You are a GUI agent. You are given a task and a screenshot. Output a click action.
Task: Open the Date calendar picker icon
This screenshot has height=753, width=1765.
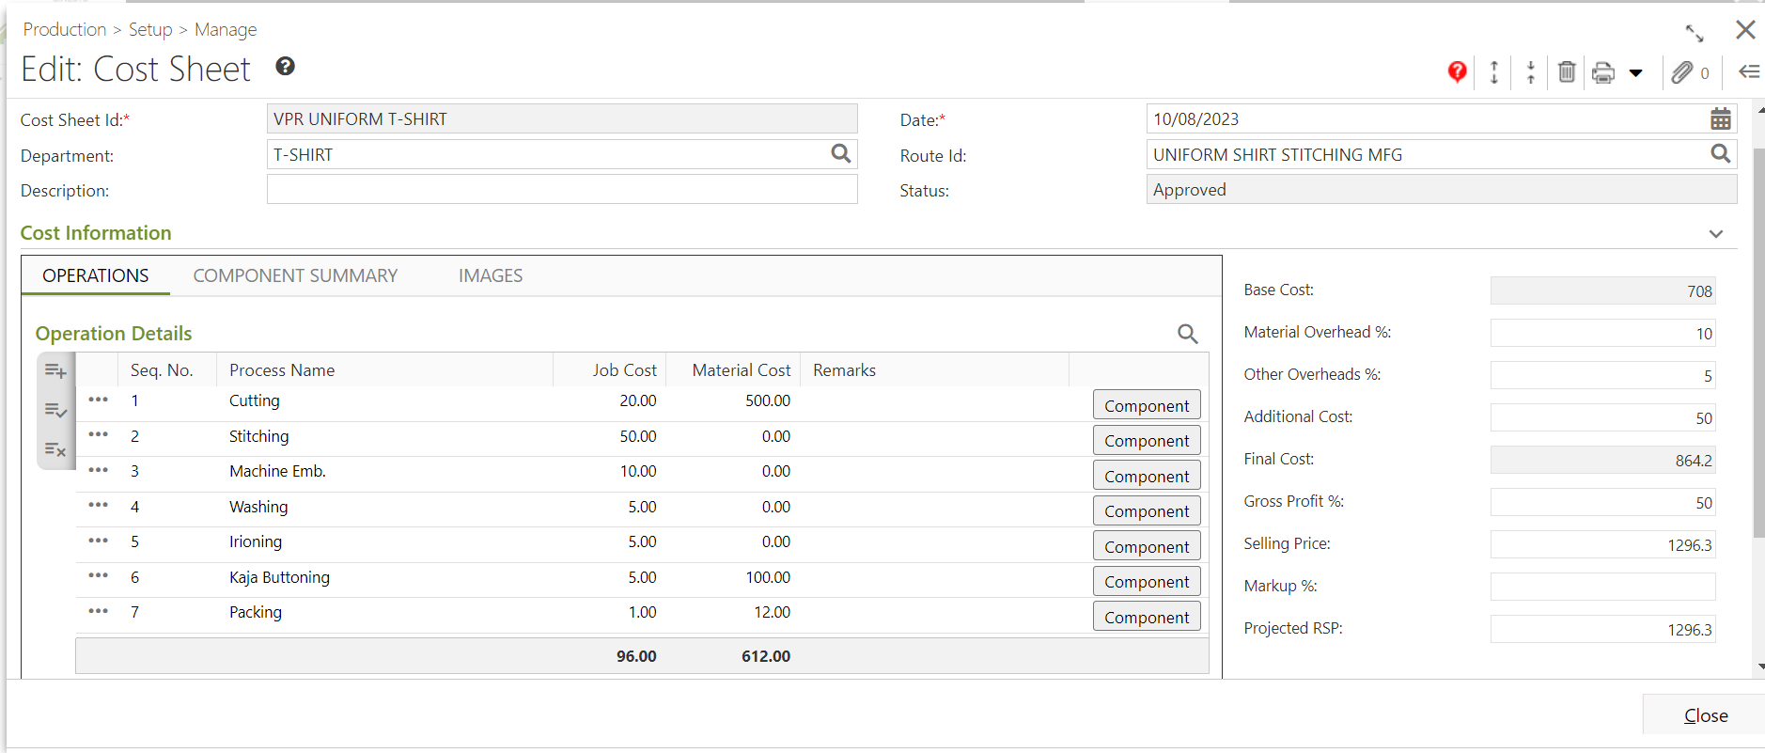(1721, 118)
